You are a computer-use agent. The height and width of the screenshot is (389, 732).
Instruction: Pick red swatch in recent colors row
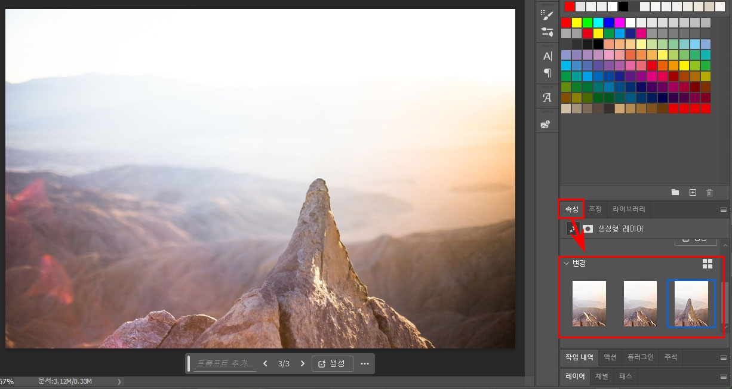(x=570, y=7)
